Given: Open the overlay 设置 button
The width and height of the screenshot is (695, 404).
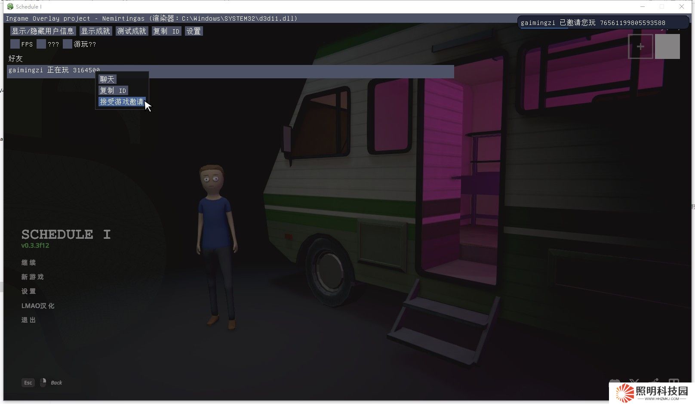Looking at the screenshot, I should 194,31.
